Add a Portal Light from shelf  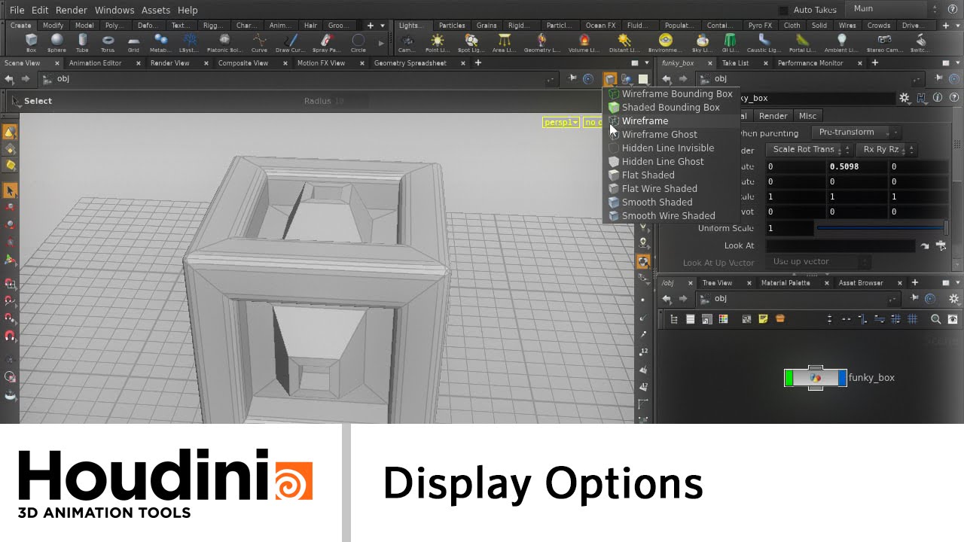(x=804, y=43)
